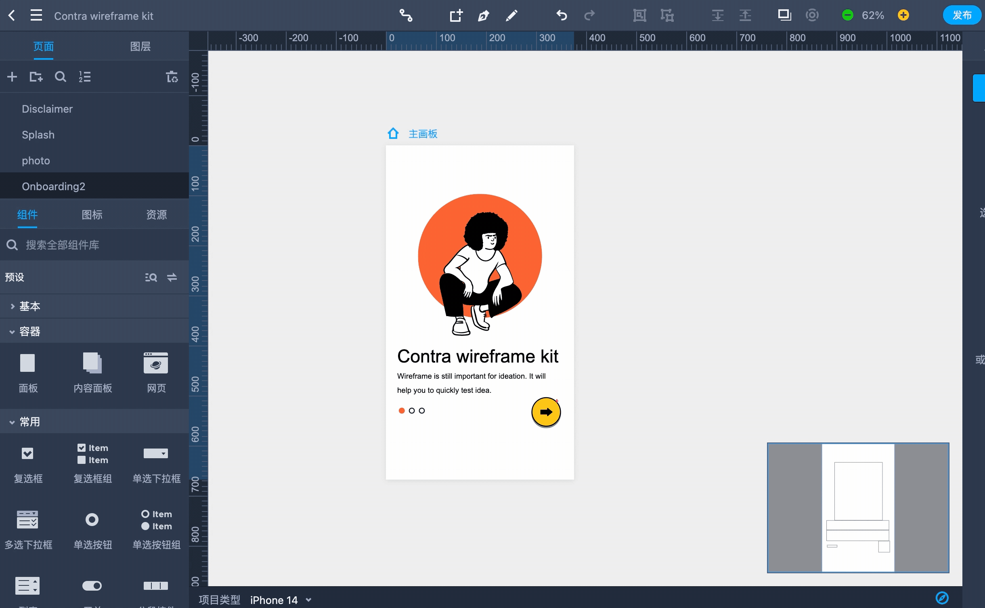Click the toggle switch component icon
Image resolution: width=985 pixels, height=608 pixels.
[x=92, y=586]
